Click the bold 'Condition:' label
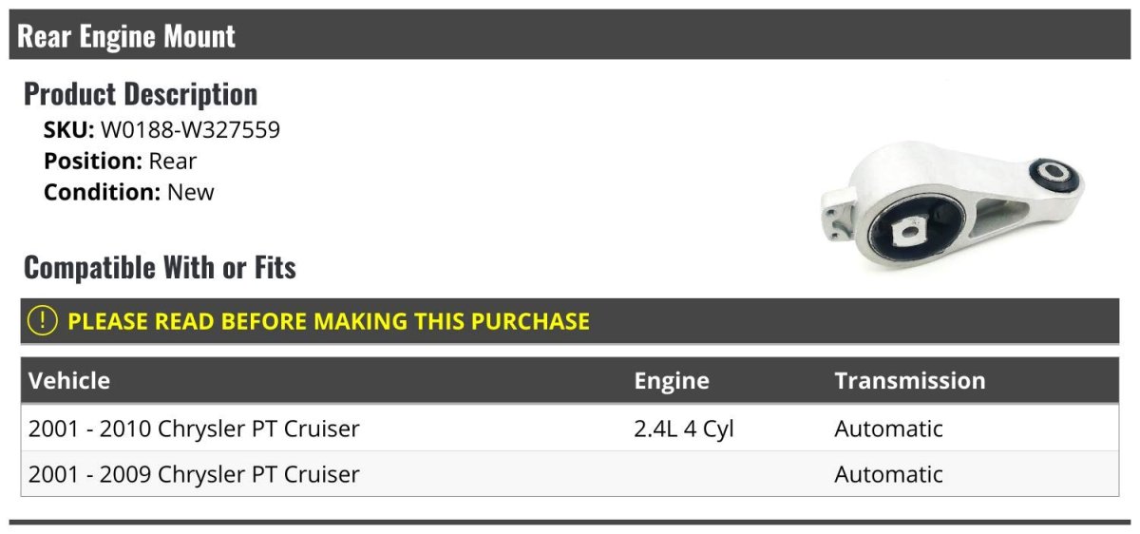1140x534 pixels. (x=102, y=192)
